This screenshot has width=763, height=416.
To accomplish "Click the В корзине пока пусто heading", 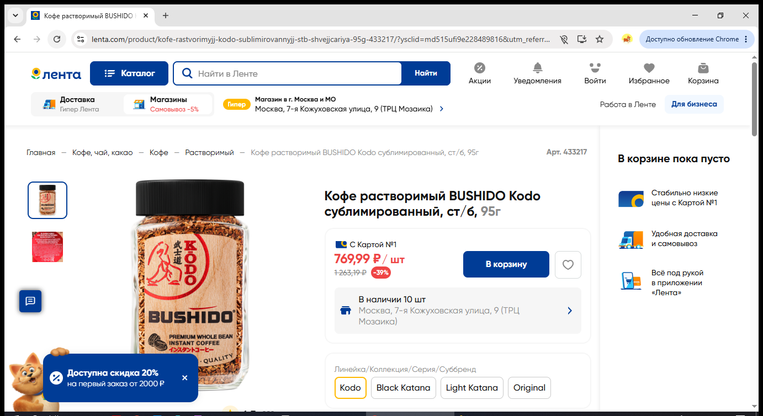I will pos(674,159).
